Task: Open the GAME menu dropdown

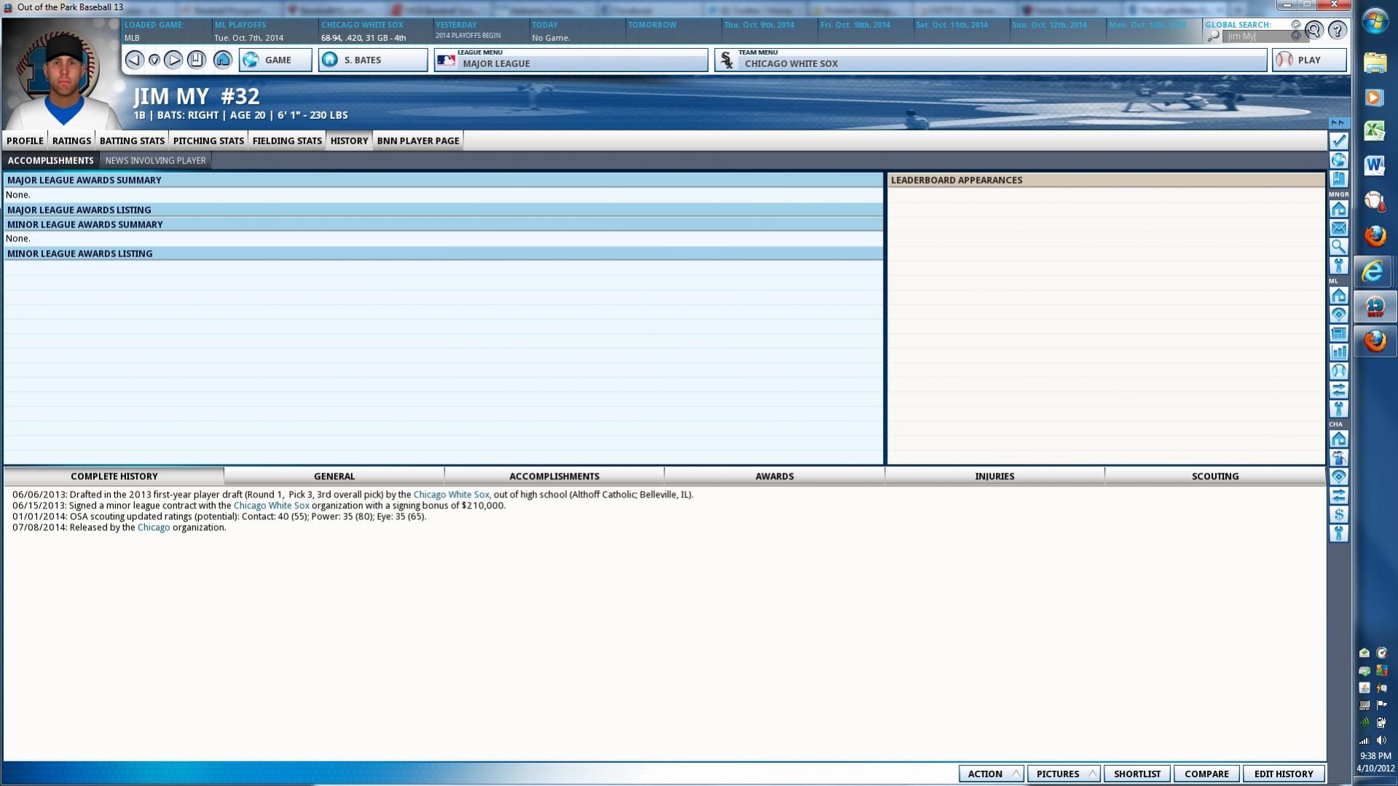Action: click(x=275, y=60)
